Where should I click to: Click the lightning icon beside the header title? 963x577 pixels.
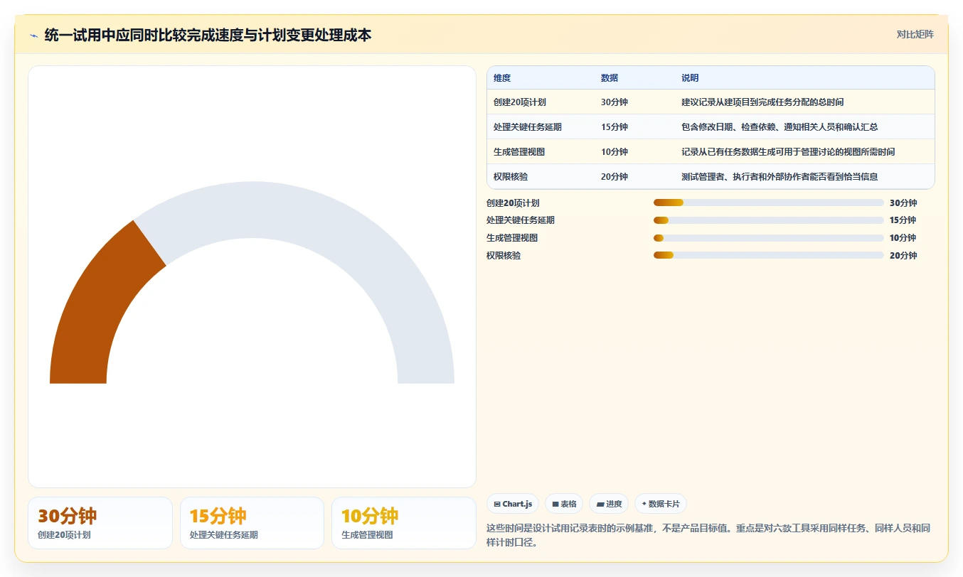point(33,36)
